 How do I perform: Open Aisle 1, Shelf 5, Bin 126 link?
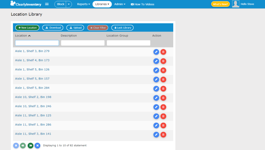[x=32, y=69]
